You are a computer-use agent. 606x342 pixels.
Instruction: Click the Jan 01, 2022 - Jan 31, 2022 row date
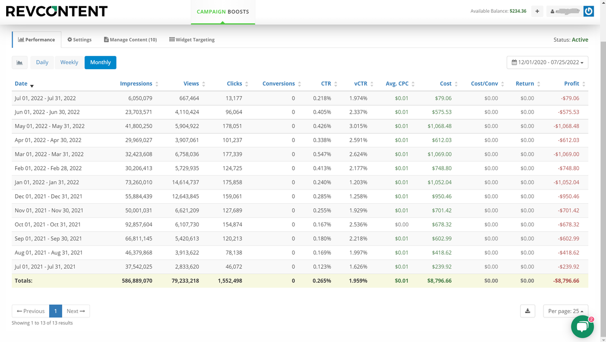(47, 182)
